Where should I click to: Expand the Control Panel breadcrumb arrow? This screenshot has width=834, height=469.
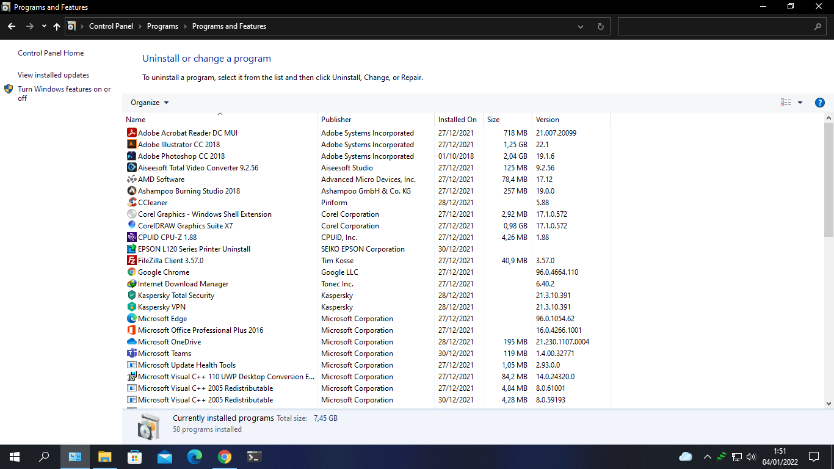(140, 26)
